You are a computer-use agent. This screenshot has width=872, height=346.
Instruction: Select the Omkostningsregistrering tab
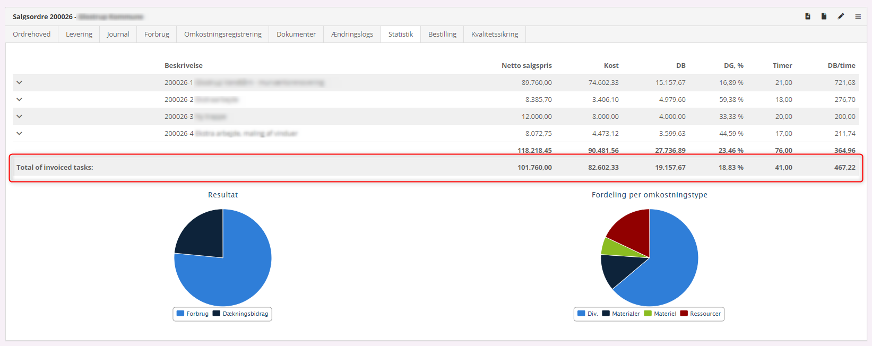223,34
